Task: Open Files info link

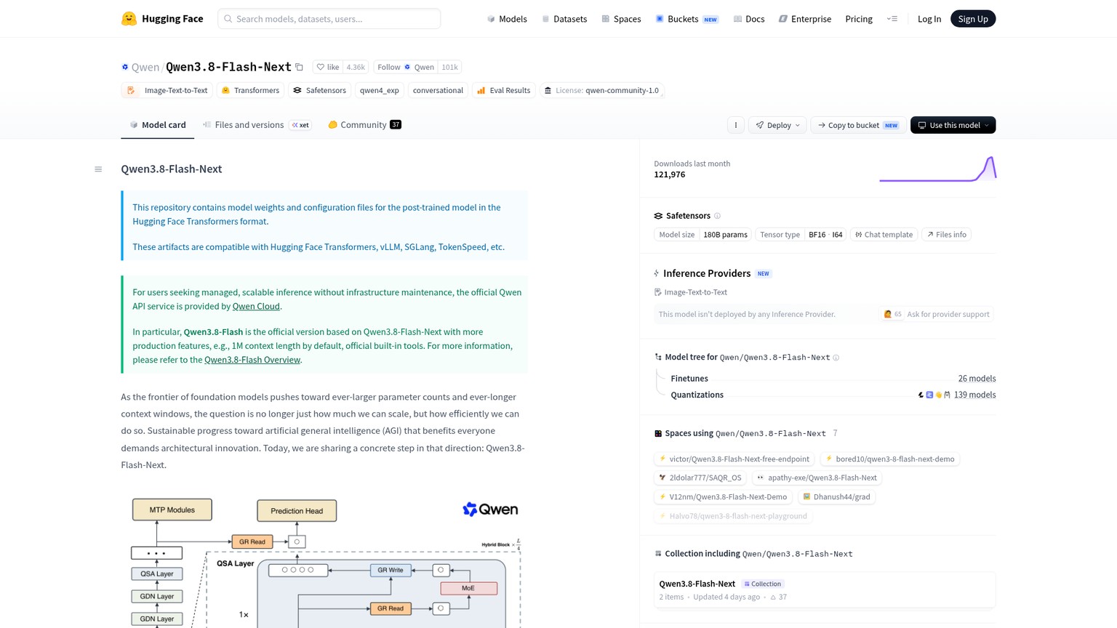Action: [946, 235]
